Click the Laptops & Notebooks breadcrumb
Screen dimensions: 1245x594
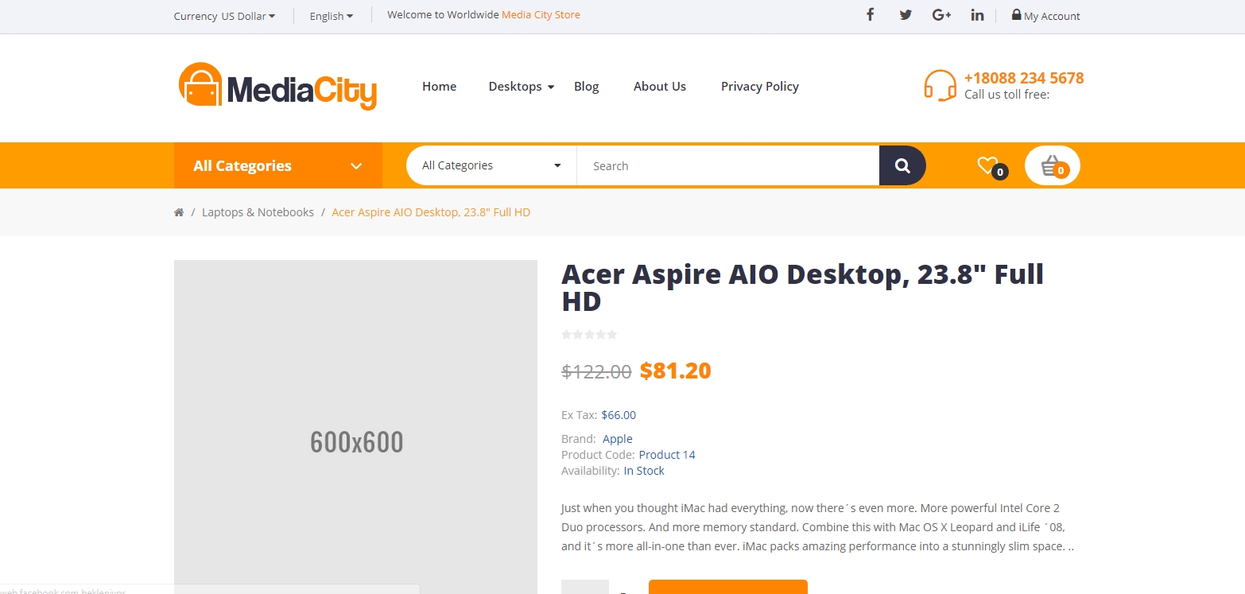click(x=258, y=212)
